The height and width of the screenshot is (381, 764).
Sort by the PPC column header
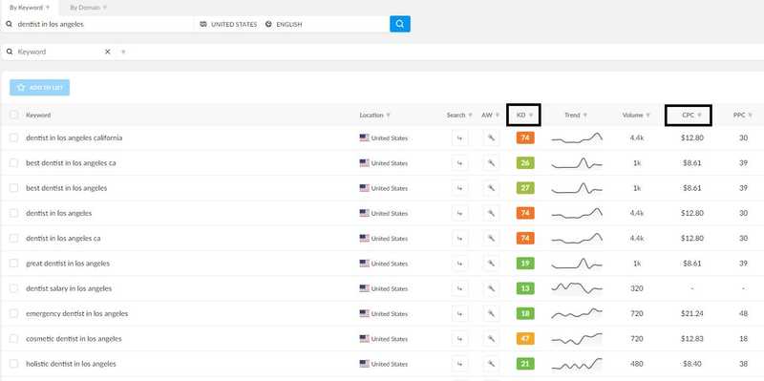point(743,116)
